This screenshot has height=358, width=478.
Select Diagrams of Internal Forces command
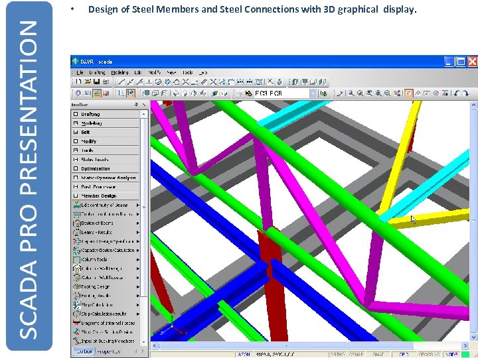pyautogui.click(x=108, y=323)
